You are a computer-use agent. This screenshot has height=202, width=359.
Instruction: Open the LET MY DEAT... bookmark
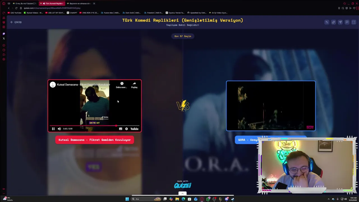pos(55,13)
